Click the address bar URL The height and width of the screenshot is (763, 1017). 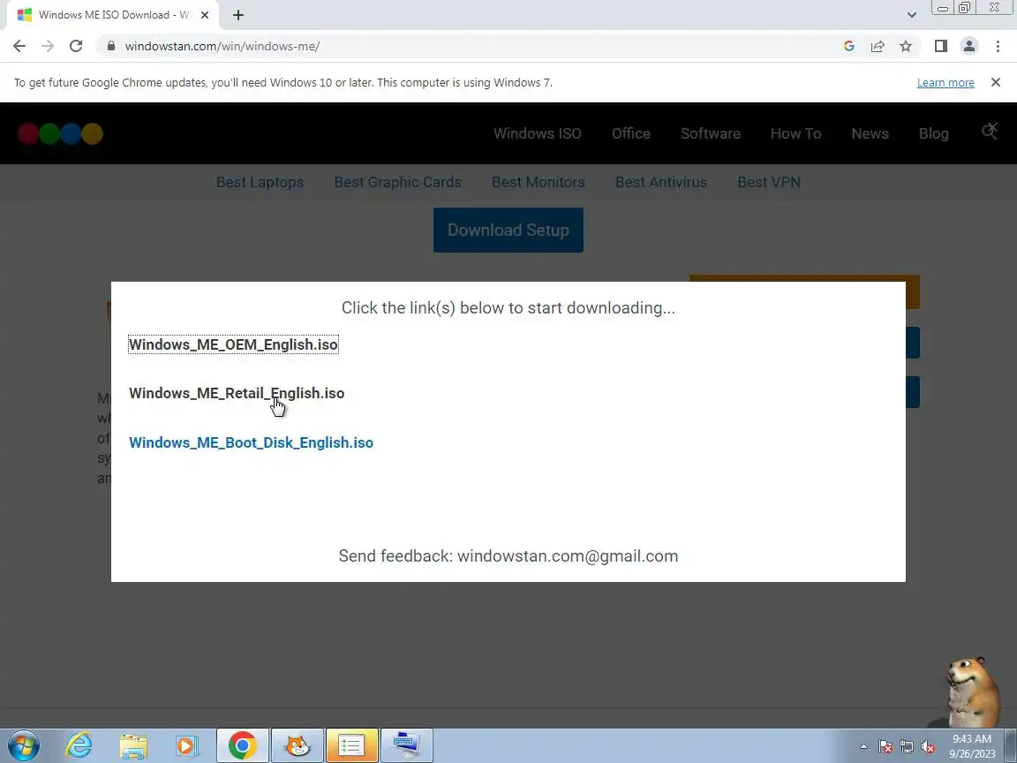[222, 46]
